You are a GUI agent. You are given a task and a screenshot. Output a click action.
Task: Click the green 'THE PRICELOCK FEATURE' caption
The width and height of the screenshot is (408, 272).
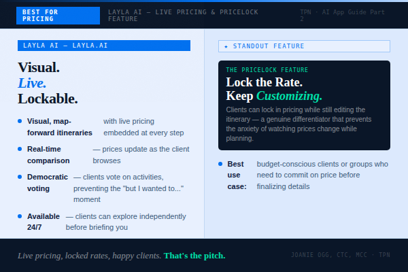[x=267, y=70]
